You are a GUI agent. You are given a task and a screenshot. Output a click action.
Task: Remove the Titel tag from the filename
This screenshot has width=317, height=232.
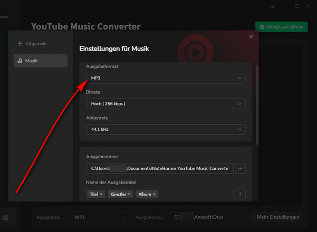(x=101, y=194)
